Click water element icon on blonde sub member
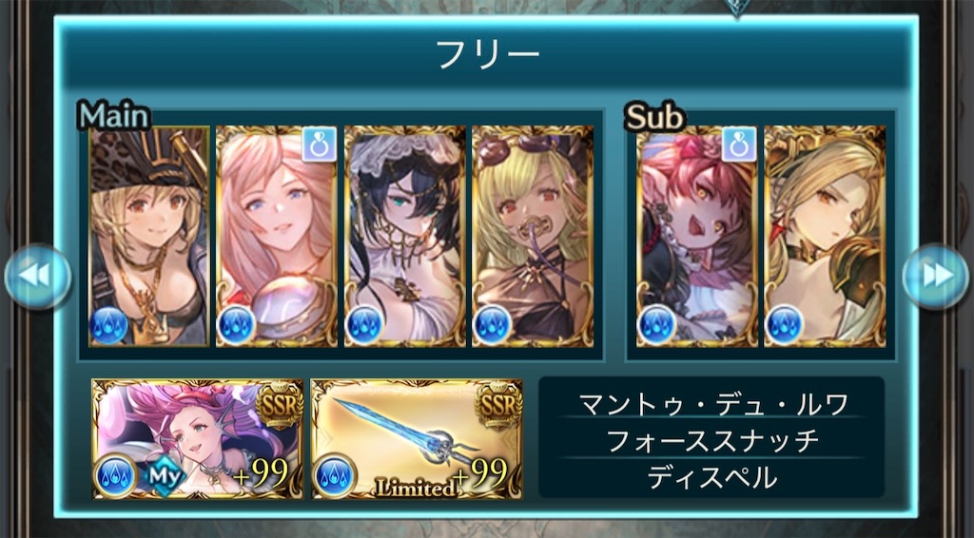974x538 pixels. (x=785, y=325)
